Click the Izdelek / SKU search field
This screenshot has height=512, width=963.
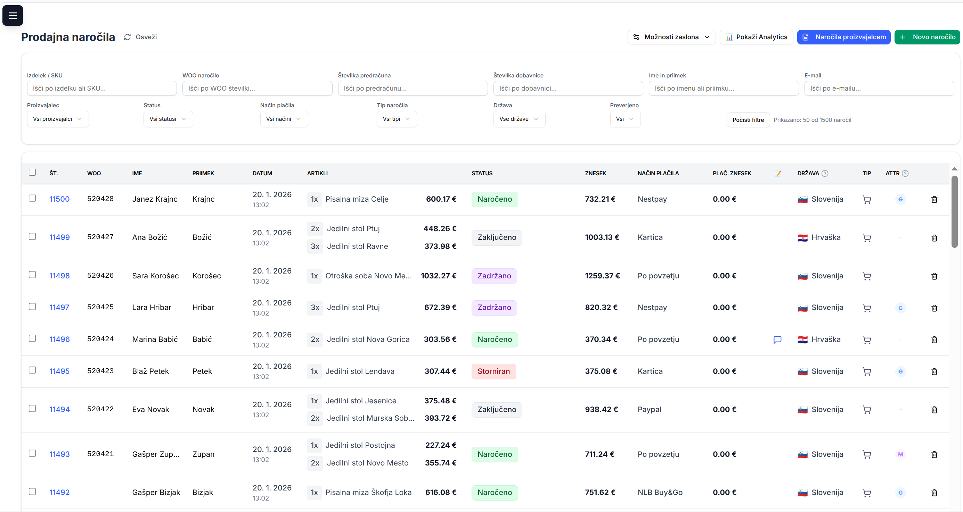point(102,89)
